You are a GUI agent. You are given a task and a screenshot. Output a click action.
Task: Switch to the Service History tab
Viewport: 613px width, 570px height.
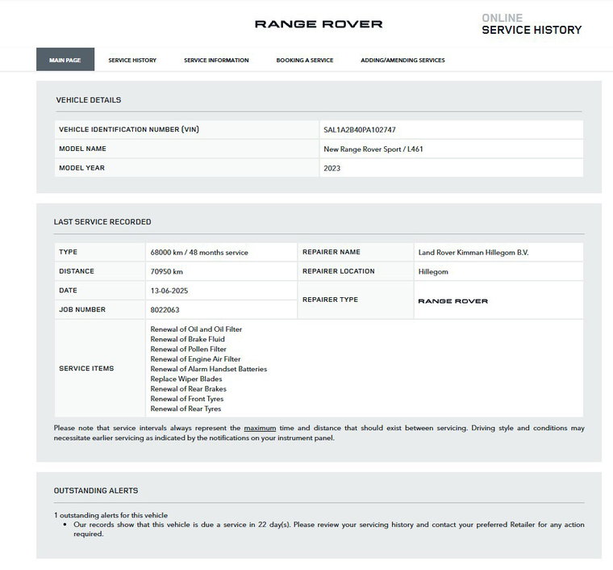pos(132,61)
